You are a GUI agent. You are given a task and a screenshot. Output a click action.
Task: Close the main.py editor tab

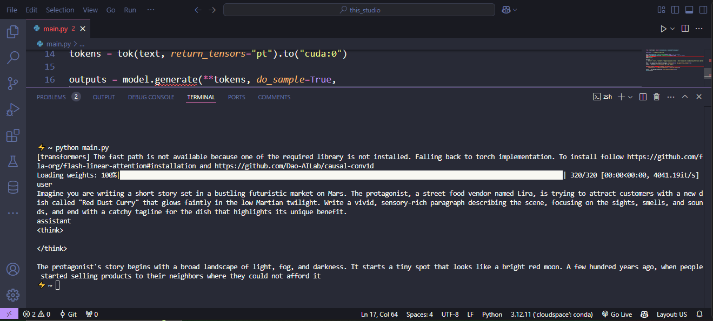(x=83, y=29)
